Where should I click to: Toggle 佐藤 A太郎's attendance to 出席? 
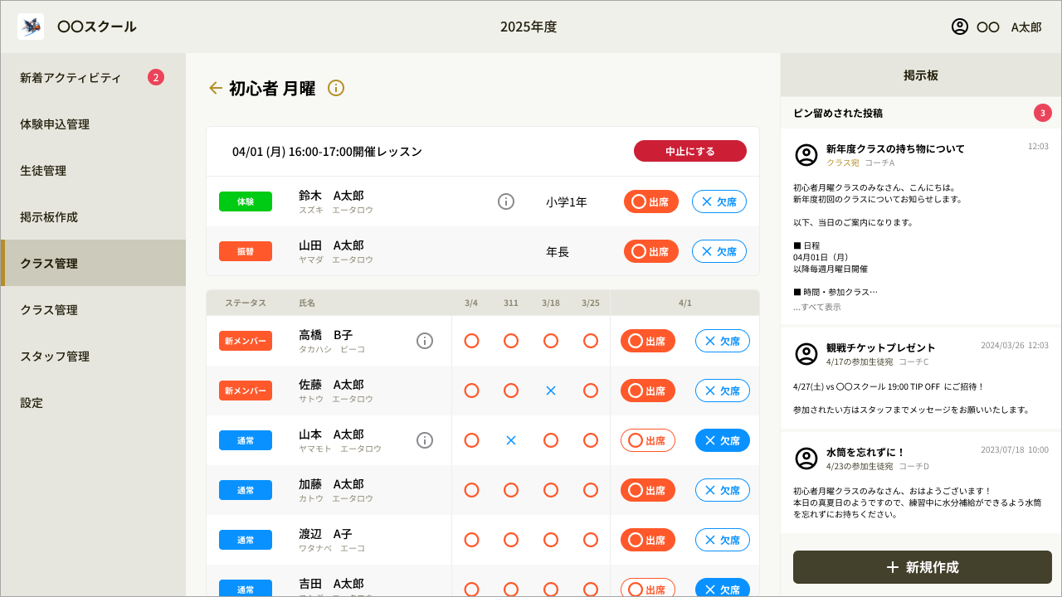[x=647, y=391]
